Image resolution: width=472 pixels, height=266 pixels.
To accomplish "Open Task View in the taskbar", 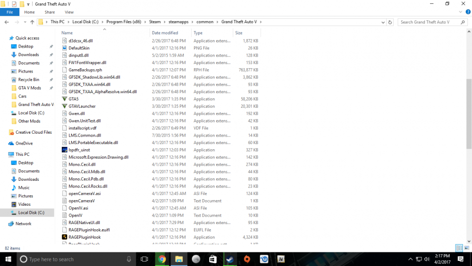I will (144, 259).
